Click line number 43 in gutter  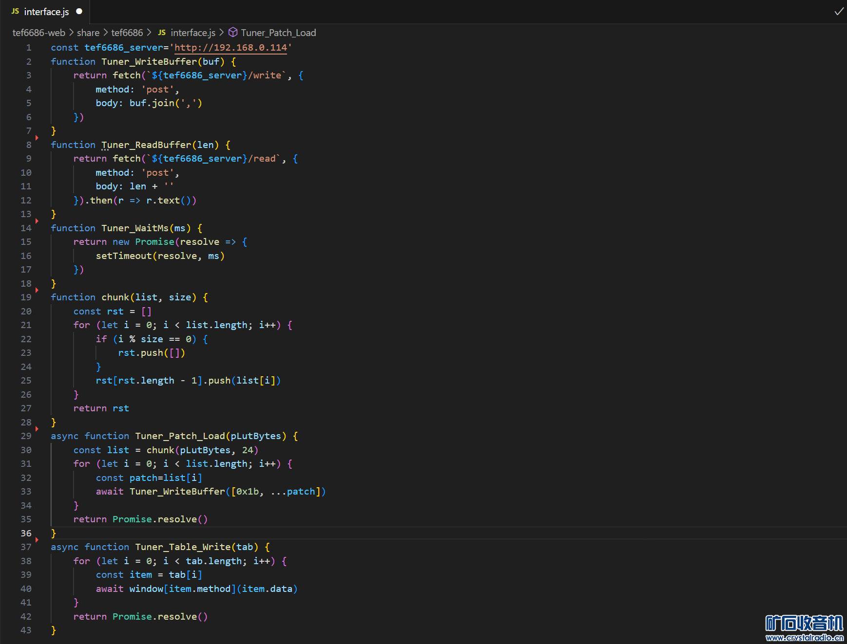point(26,630)
